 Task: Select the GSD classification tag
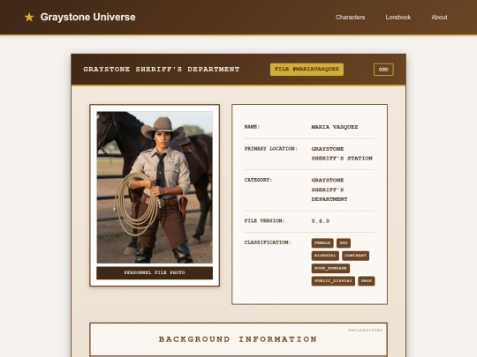344,243
